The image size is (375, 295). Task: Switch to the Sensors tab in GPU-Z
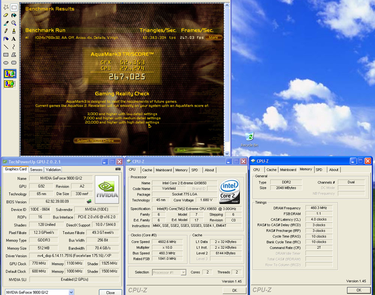[x=36, y=169]
